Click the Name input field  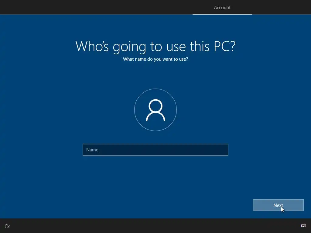pyautogui.click(x=155, y=150)
